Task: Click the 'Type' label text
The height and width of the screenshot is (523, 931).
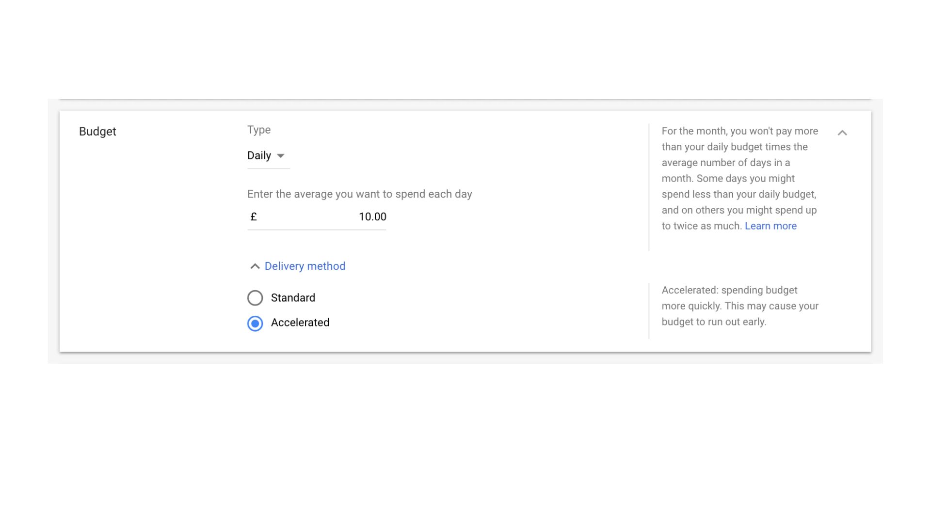Action: (259, 130)
